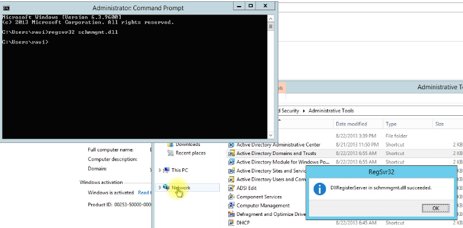The width and height of the screenshot is (463, 228).
Task: Select Active Directory Module for Windows PowerShell name
Action: point(283,162)
